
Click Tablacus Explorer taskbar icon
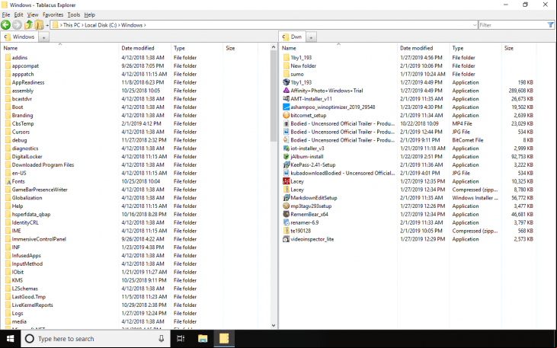[x=224, y=339]
